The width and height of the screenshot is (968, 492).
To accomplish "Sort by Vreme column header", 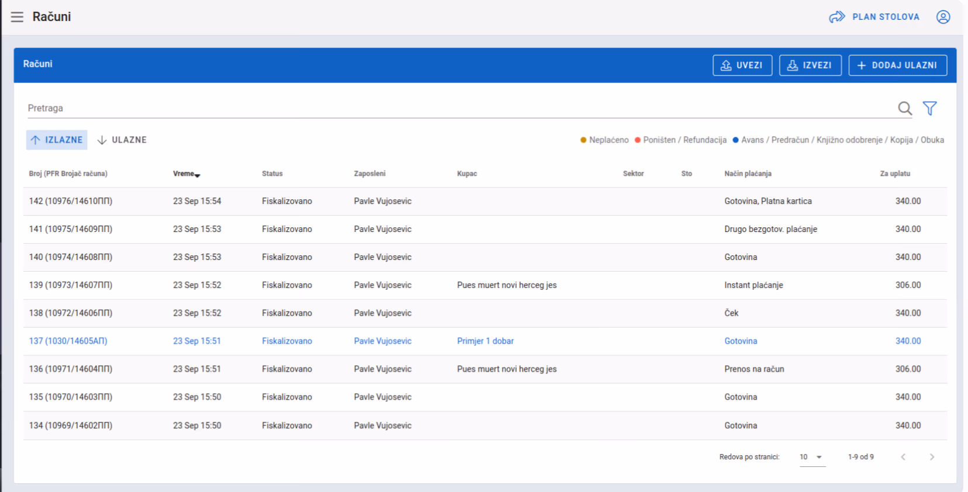I will click(186, 174).
